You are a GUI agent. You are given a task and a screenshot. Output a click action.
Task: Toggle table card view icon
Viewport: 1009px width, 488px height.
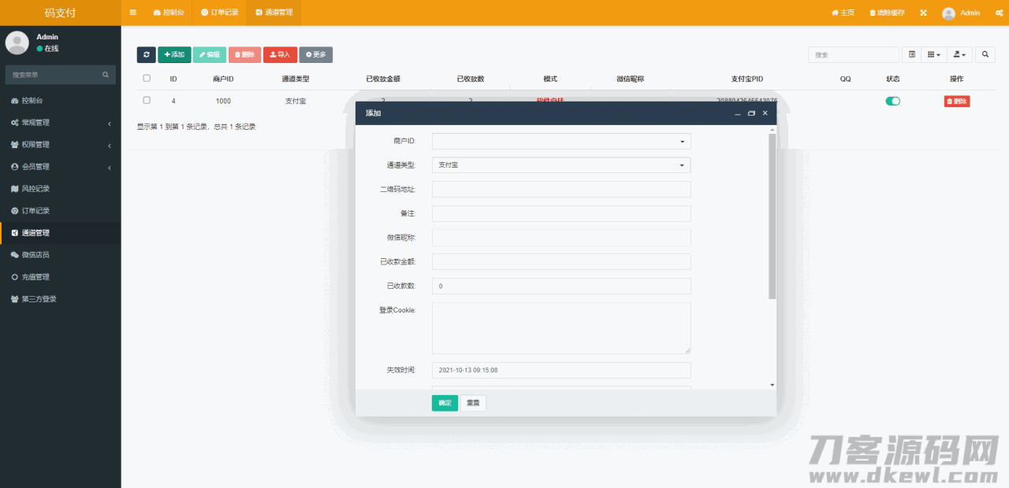[912, 54]
